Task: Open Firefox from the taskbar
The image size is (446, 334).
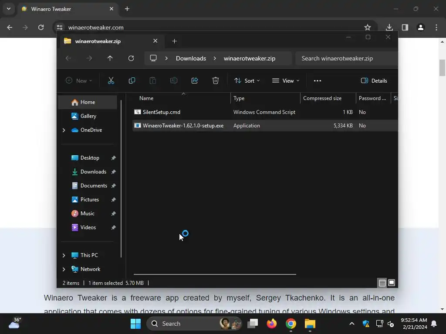Action: pos(272,324)
